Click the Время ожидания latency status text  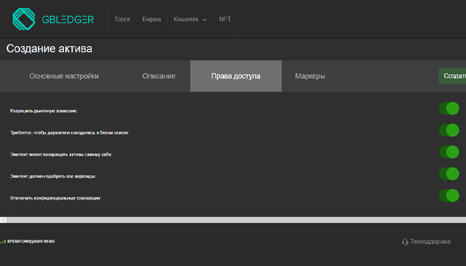coord(31,241)
